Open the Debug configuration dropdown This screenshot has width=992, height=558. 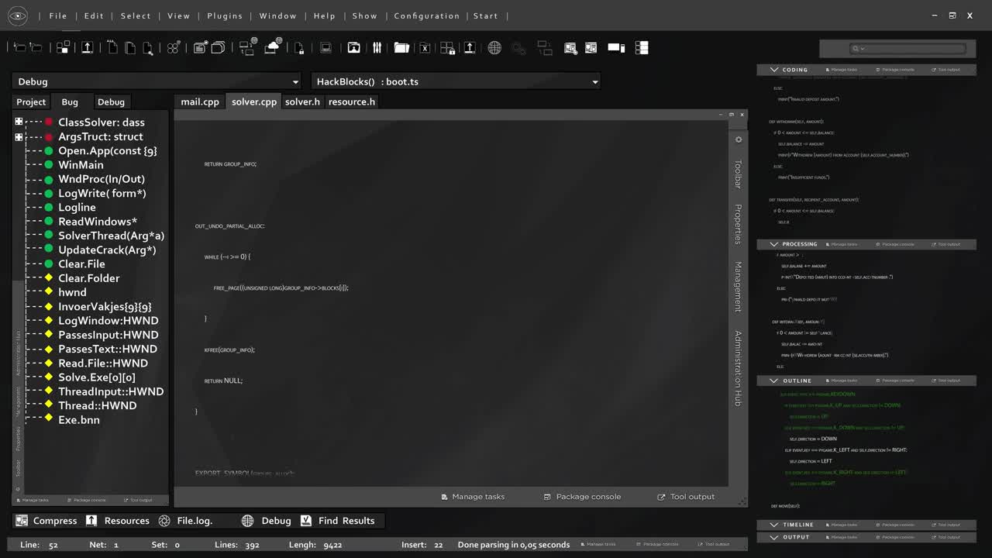[155, 81]
